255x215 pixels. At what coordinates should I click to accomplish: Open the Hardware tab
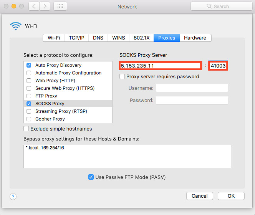click(x=195, y=38)
